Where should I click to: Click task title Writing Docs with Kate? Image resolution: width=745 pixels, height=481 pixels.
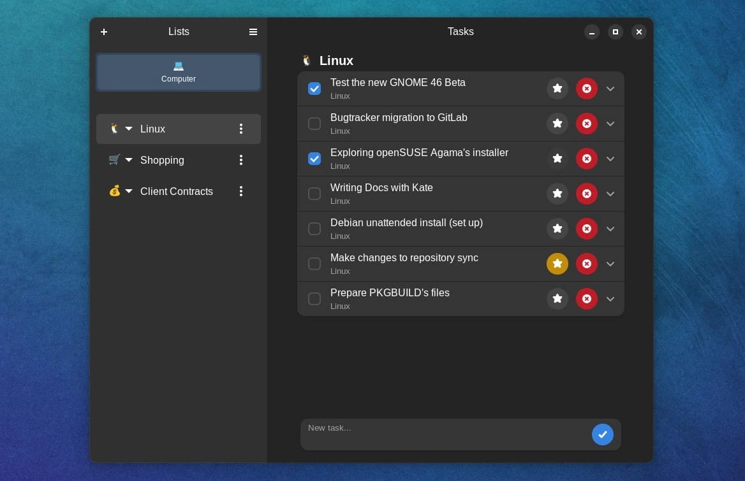point(381,188)
